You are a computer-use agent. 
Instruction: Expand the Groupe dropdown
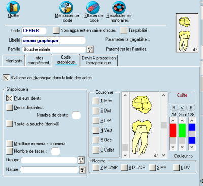coord(81,160)
